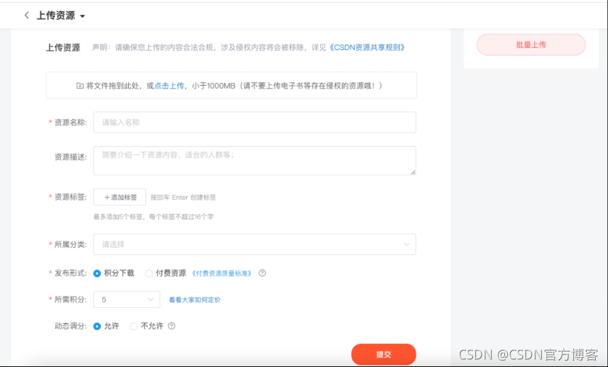Go back using the left arrow icon
608x367 pixels.
(26, 16)
